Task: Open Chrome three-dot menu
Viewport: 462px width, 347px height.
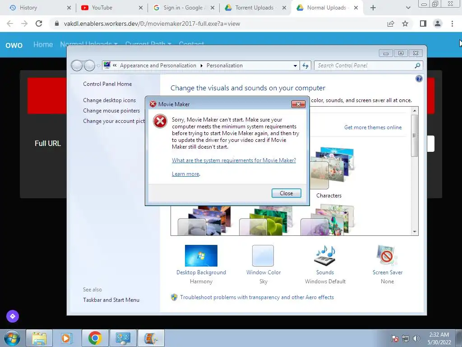Action: point(452,23)
